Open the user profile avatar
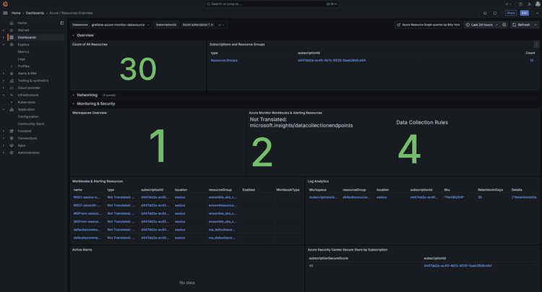 tap(537, 4)
